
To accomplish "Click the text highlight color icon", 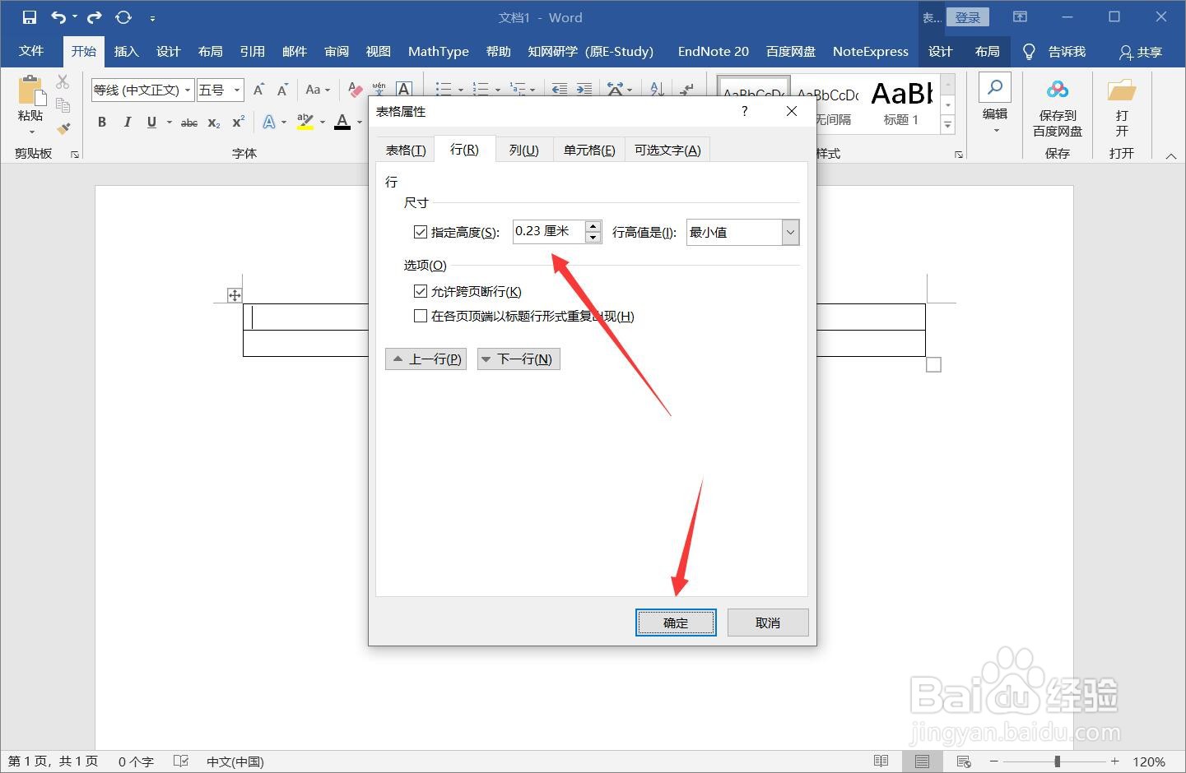I will [304, 122].
